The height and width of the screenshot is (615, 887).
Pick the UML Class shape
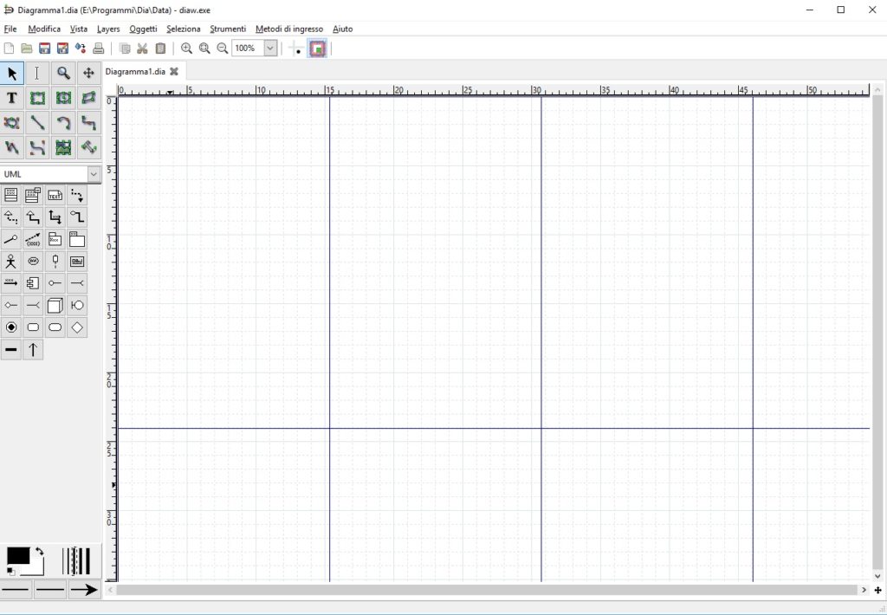[11, 196]
